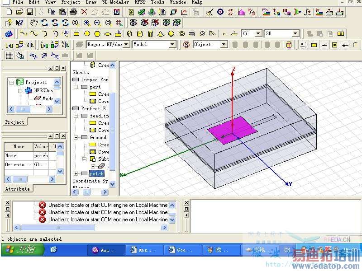The width and height of the screenshot is (362, 271).
Task: Click the patch value cell in attributes
Action: pos(41,156)
